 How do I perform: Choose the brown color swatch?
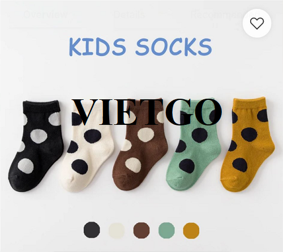point(141,230)
